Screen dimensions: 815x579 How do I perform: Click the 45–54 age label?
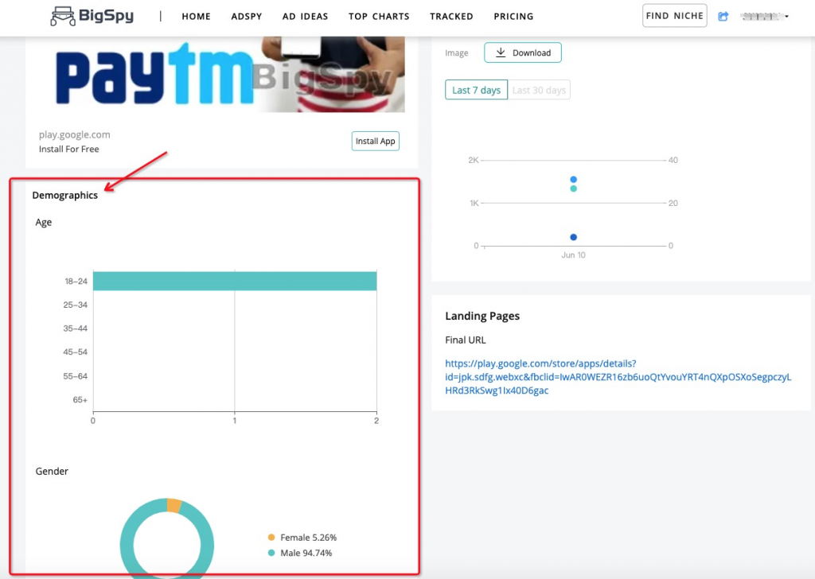(x=76, y=352)
